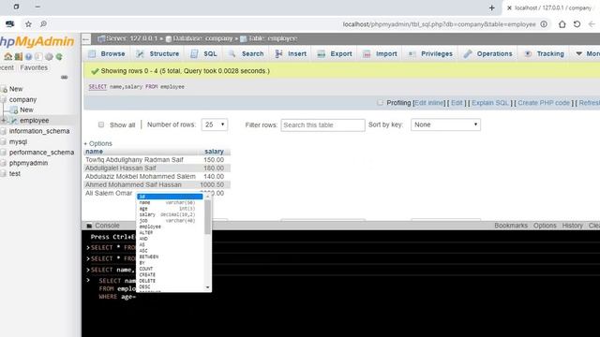
Task: Click the Tracking eye icon
Action: 528,54
